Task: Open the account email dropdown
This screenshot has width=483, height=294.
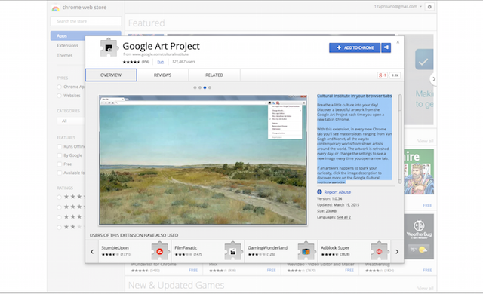Action: point(398,7)
